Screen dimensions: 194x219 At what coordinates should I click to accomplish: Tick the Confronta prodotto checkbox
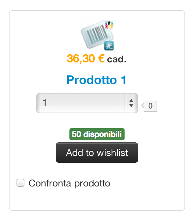(x=20, y=183)
